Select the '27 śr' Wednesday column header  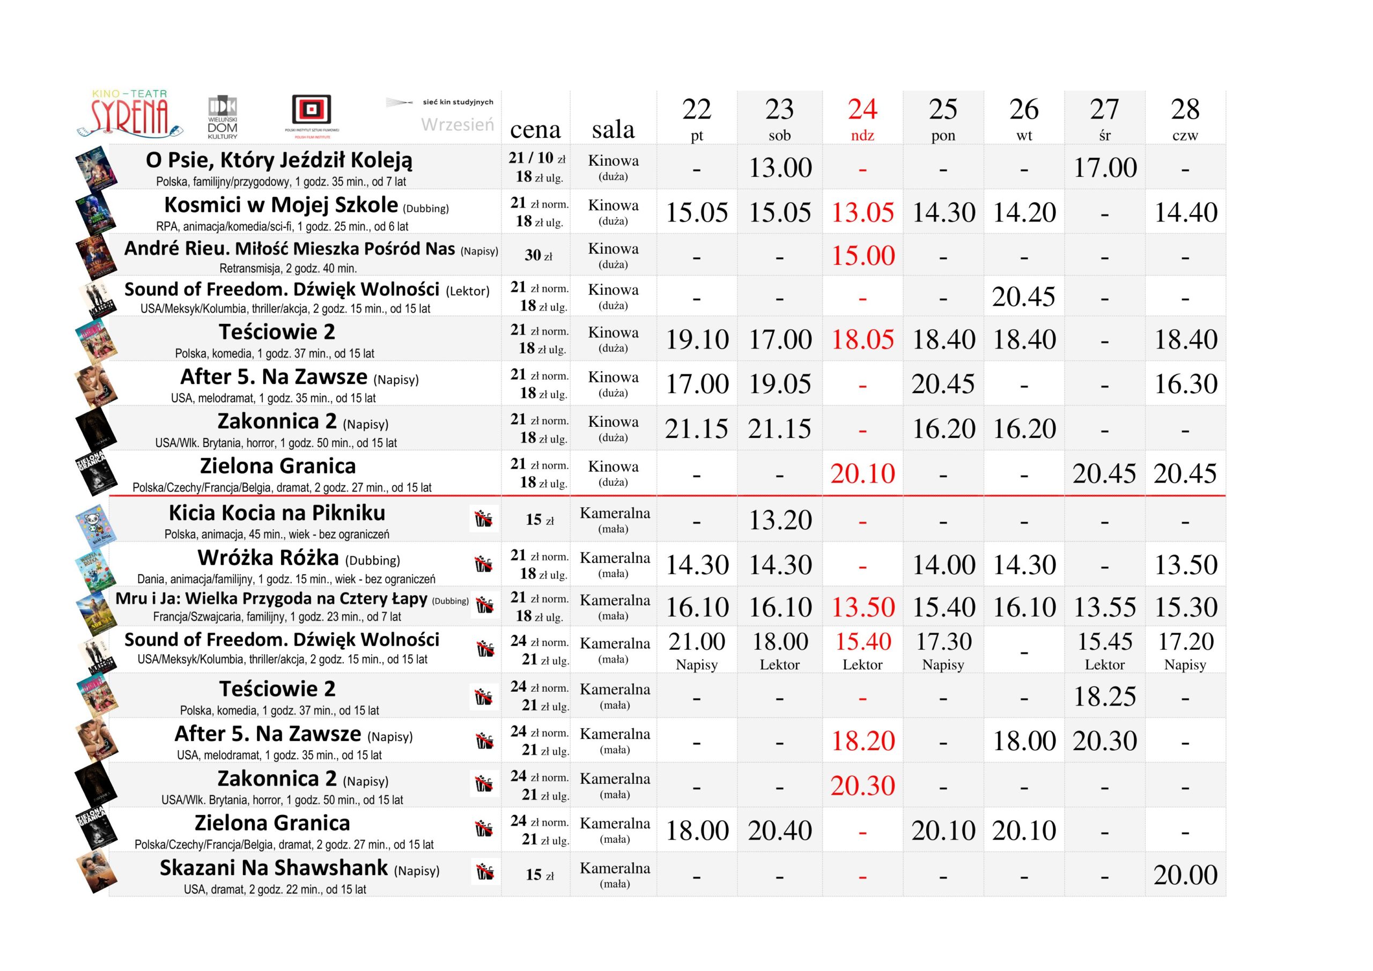click(1104, 118)
